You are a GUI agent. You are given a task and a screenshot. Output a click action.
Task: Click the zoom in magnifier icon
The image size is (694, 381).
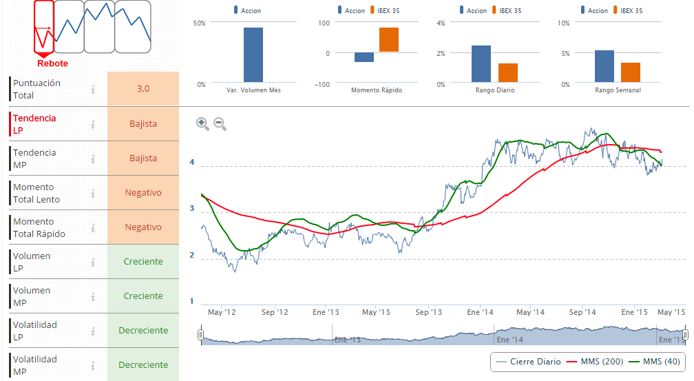pos(202,123)
